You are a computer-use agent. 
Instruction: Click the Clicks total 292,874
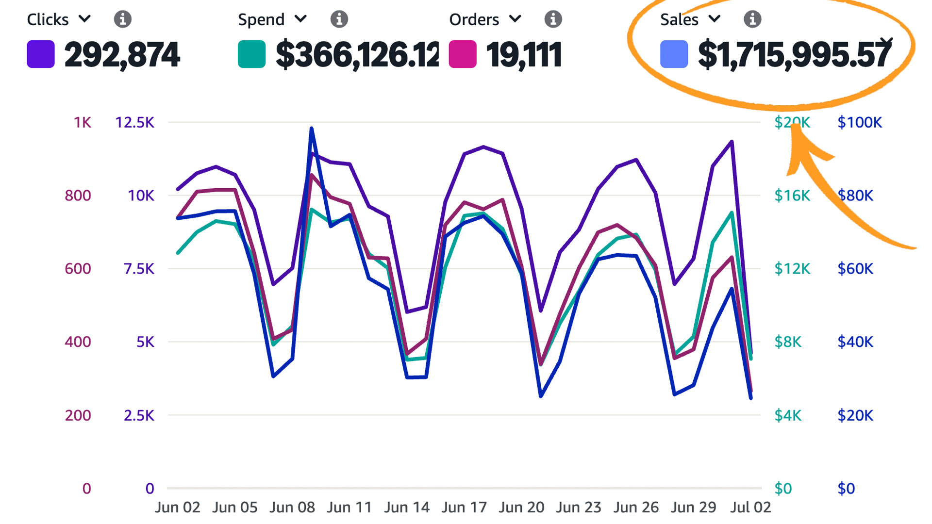(123, 54)
